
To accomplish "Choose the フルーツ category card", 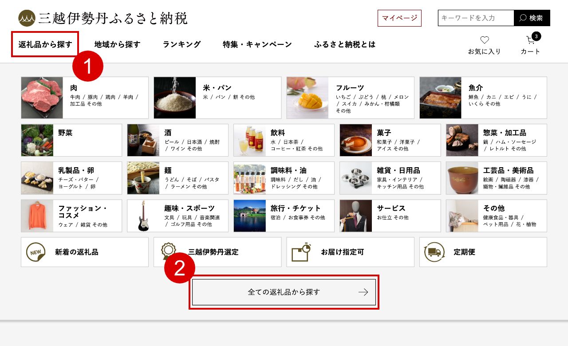I will click(x=350, y=98).
